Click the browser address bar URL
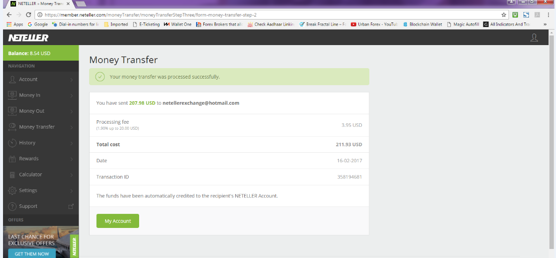The image size is (556, 258). point(151,15)
